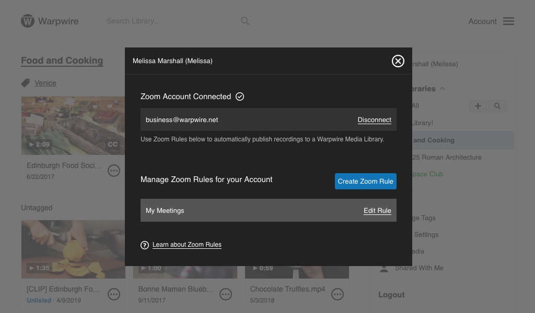Viewport: 535px width, 313px height.
Task: Open the Edinburgh Food Social market thumbnail
Action: coord(73,126)
